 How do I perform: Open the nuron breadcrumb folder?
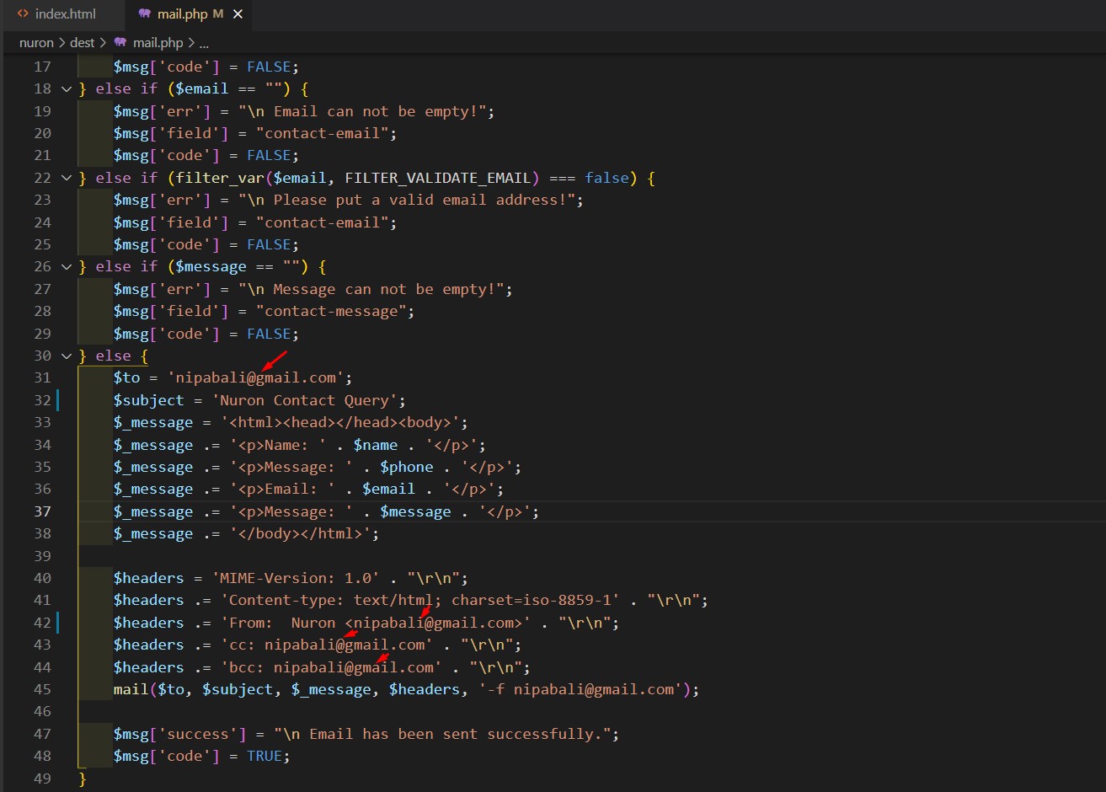point(36,42)
